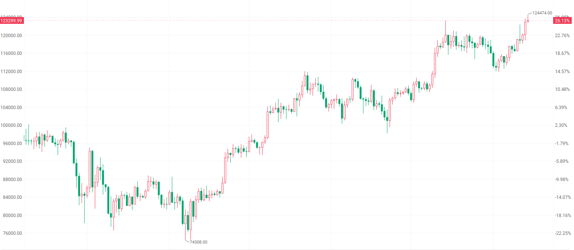The height and width of the screenshot is (250, 574).
Task: Select the 14.57% percentage axis label
Action: point(562,72)
